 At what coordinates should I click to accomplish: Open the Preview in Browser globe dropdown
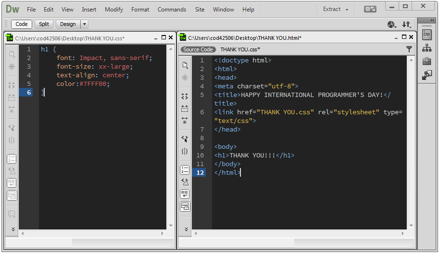(392, 24)
